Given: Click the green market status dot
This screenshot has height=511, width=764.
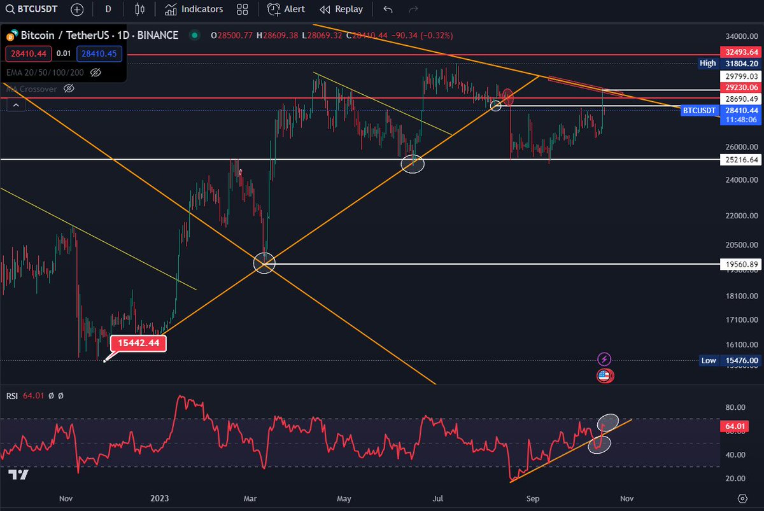Looking at the screenshot, I should 195,36.
